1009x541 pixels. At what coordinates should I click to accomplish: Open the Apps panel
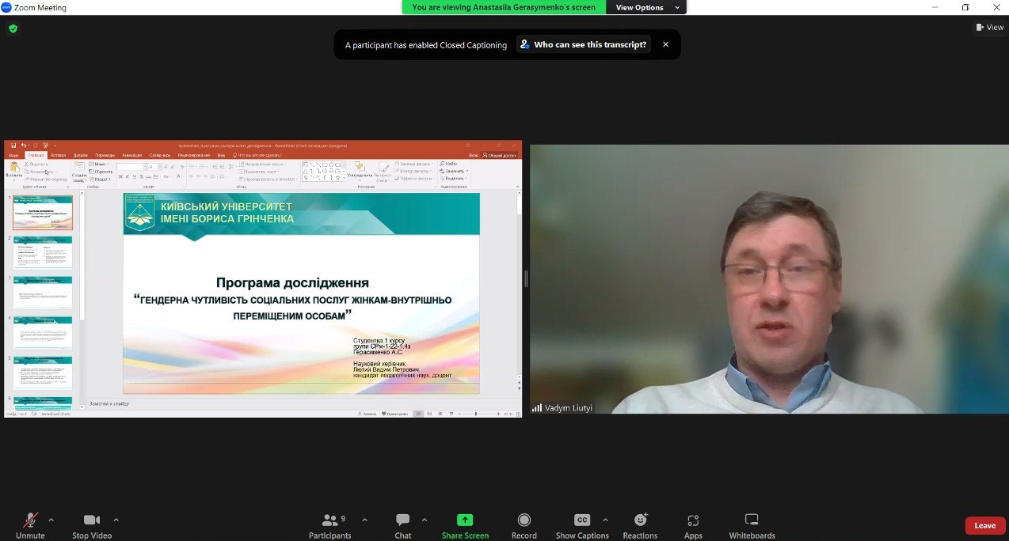click(x=693, y=525)
